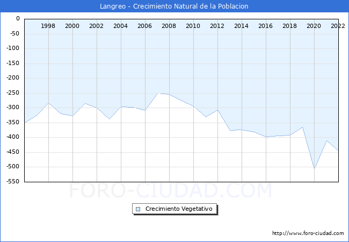
Task: Click the -450 y-axis value
Action: coord(13,152)
